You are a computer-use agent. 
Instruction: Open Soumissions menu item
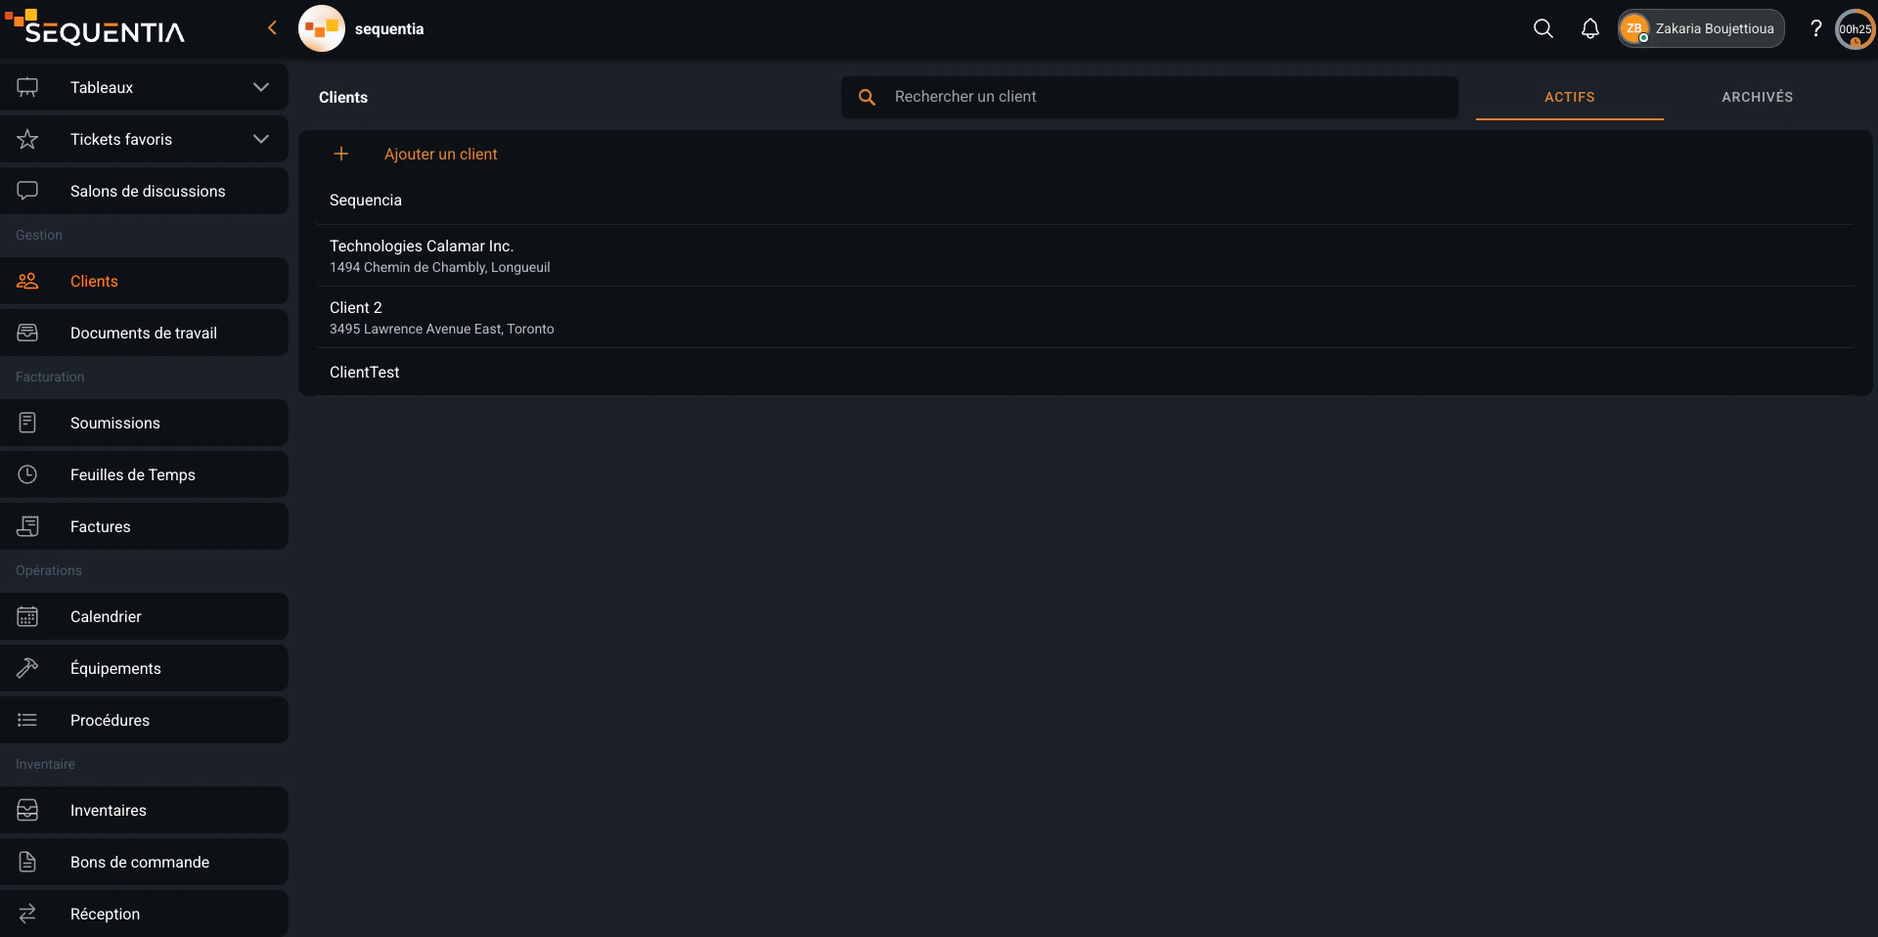[x=144, y=423]
